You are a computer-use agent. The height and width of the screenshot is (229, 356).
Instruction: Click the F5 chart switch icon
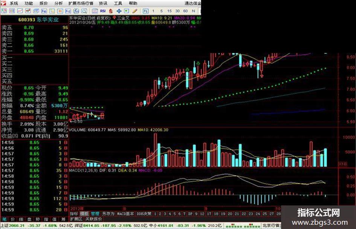click(x=145, y=11)
